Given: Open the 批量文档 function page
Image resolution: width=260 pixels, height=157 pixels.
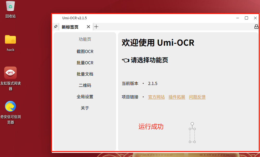Looking at the screenshot, I should pos(85,74).
